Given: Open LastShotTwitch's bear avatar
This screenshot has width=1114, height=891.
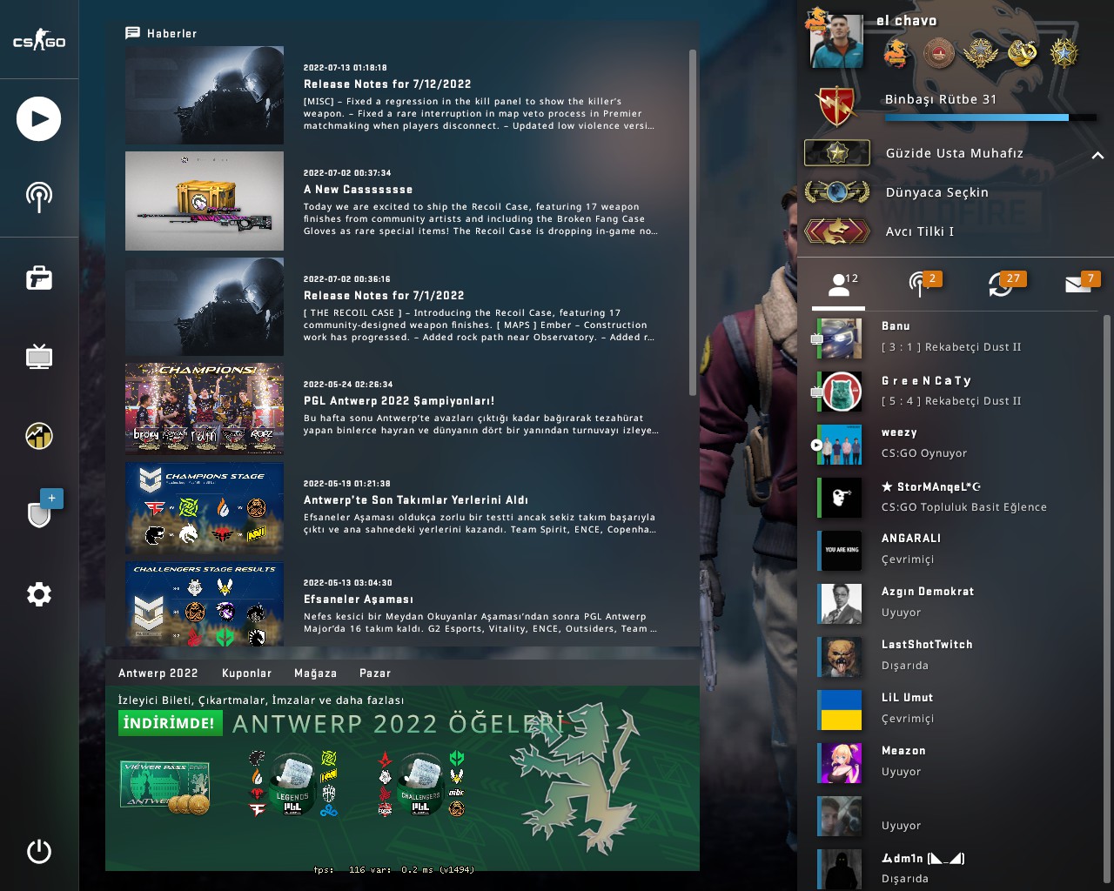Looking at the screenshot, I should coord(840,657).
